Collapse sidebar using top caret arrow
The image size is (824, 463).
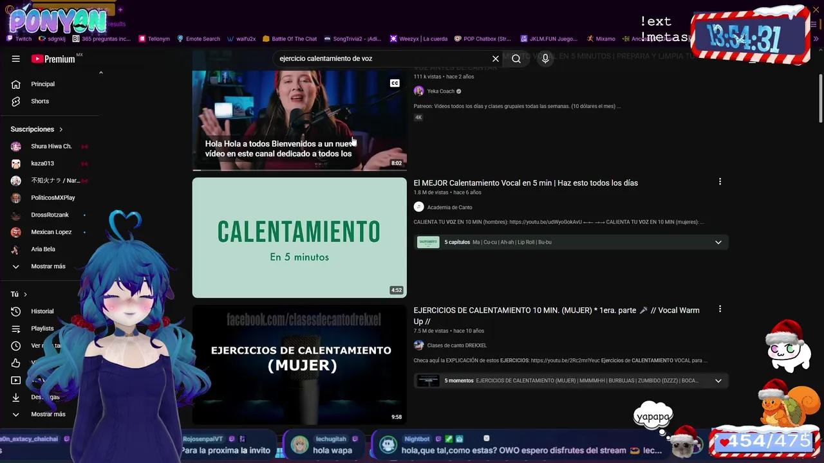(100, 73)
